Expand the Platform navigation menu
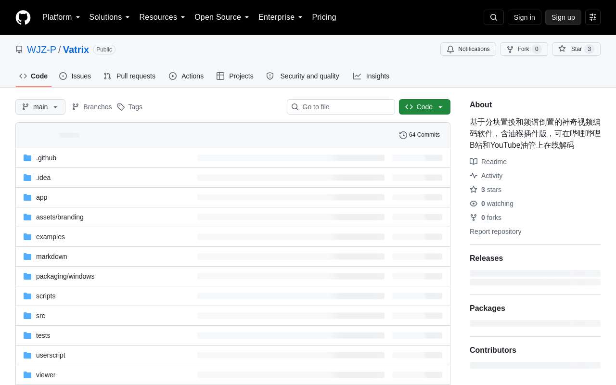Image resolution: width=616 pixels, height=385 pixels. coord(61,17)
